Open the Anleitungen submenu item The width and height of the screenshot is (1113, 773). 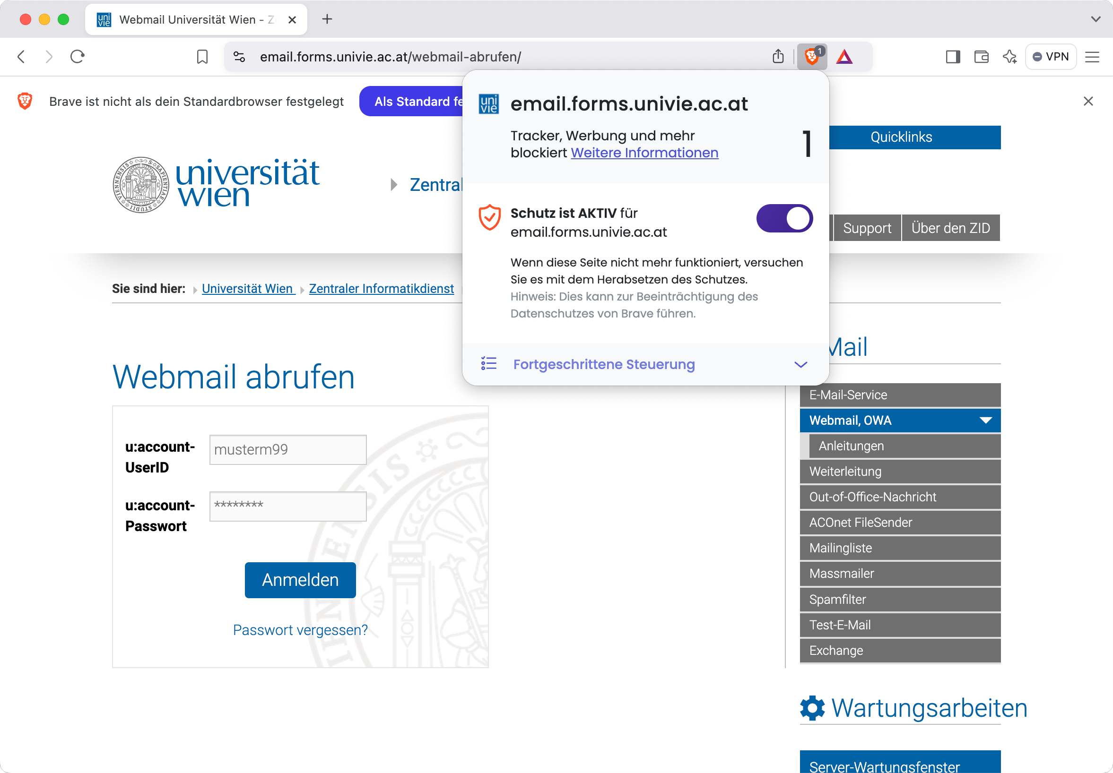click(x=904, y=446)
